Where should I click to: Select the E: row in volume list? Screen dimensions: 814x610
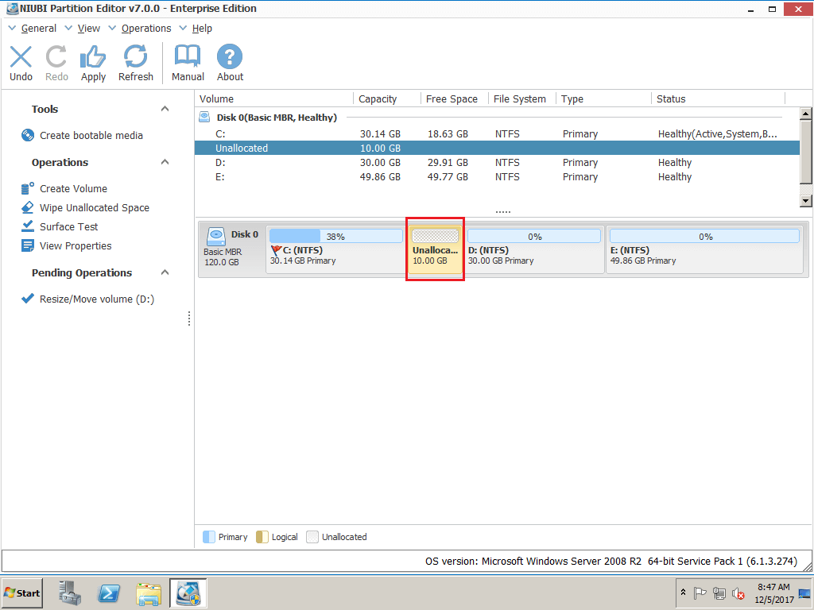point(498,177)
